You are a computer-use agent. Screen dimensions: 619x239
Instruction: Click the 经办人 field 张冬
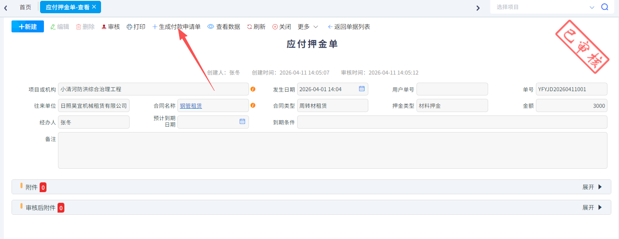(x=94, y=122)
